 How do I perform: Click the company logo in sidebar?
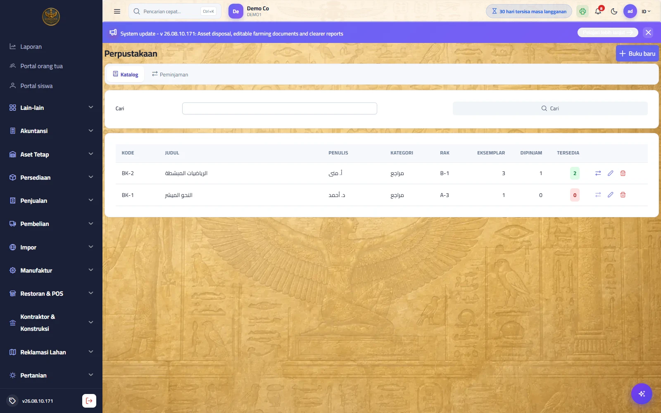[51, 17]
